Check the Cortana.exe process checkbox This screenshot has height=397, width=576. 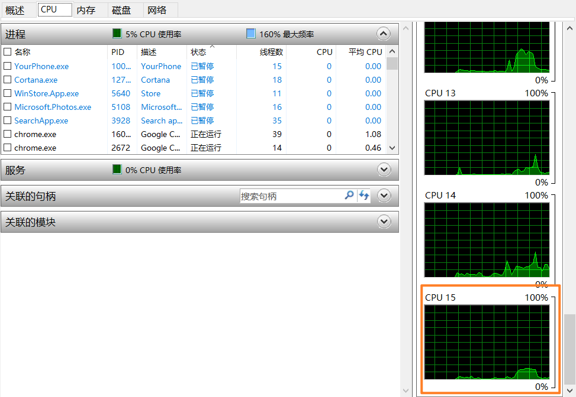tap(7, 80)
